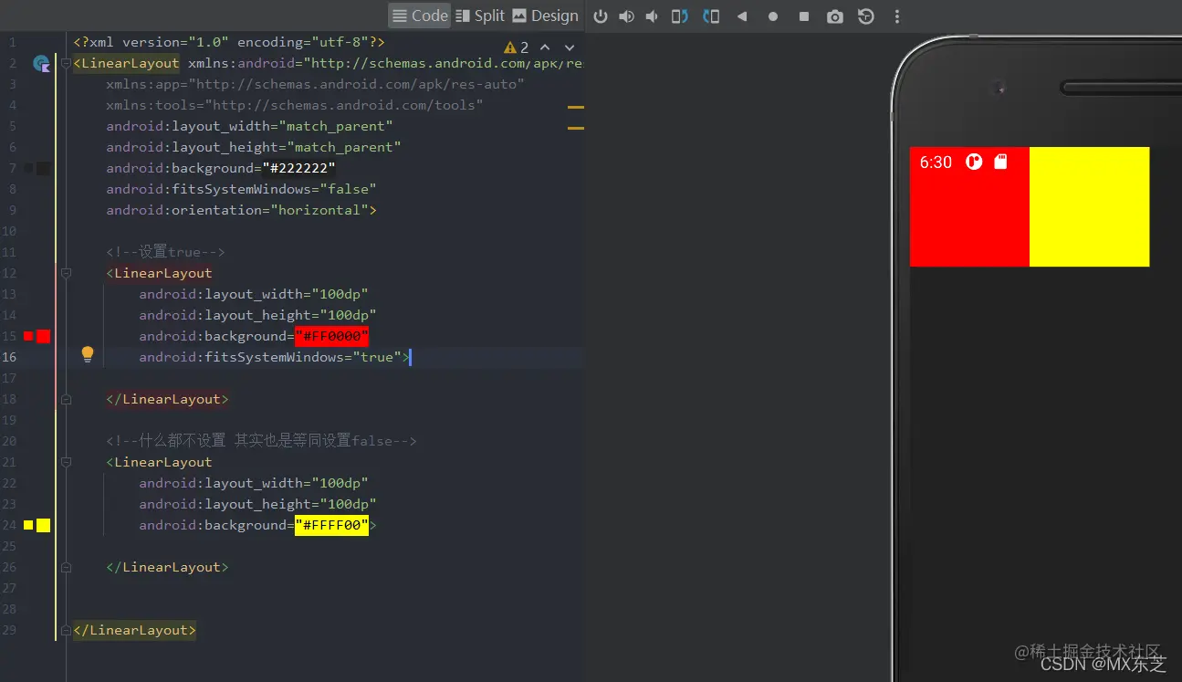
Task: Switch to Split view mode
Action: pyautogui.click(x=480, y=16)
